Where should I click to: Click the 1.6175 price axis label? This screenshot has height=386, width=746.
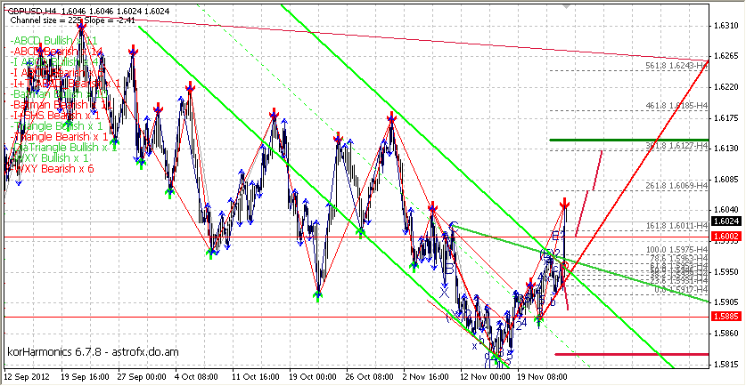[726, 117]
